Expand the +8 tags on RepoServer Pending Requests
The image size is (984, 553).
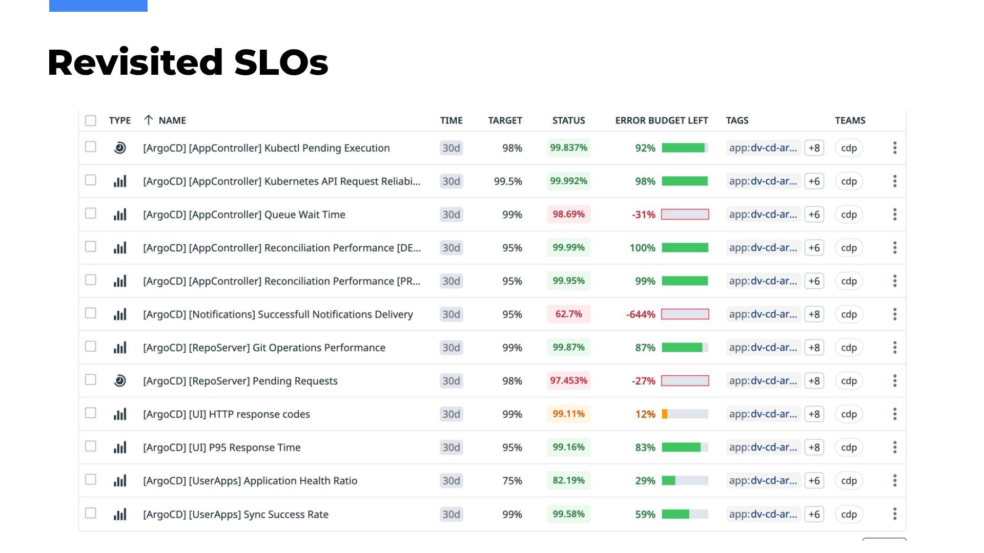click(814, 381)
